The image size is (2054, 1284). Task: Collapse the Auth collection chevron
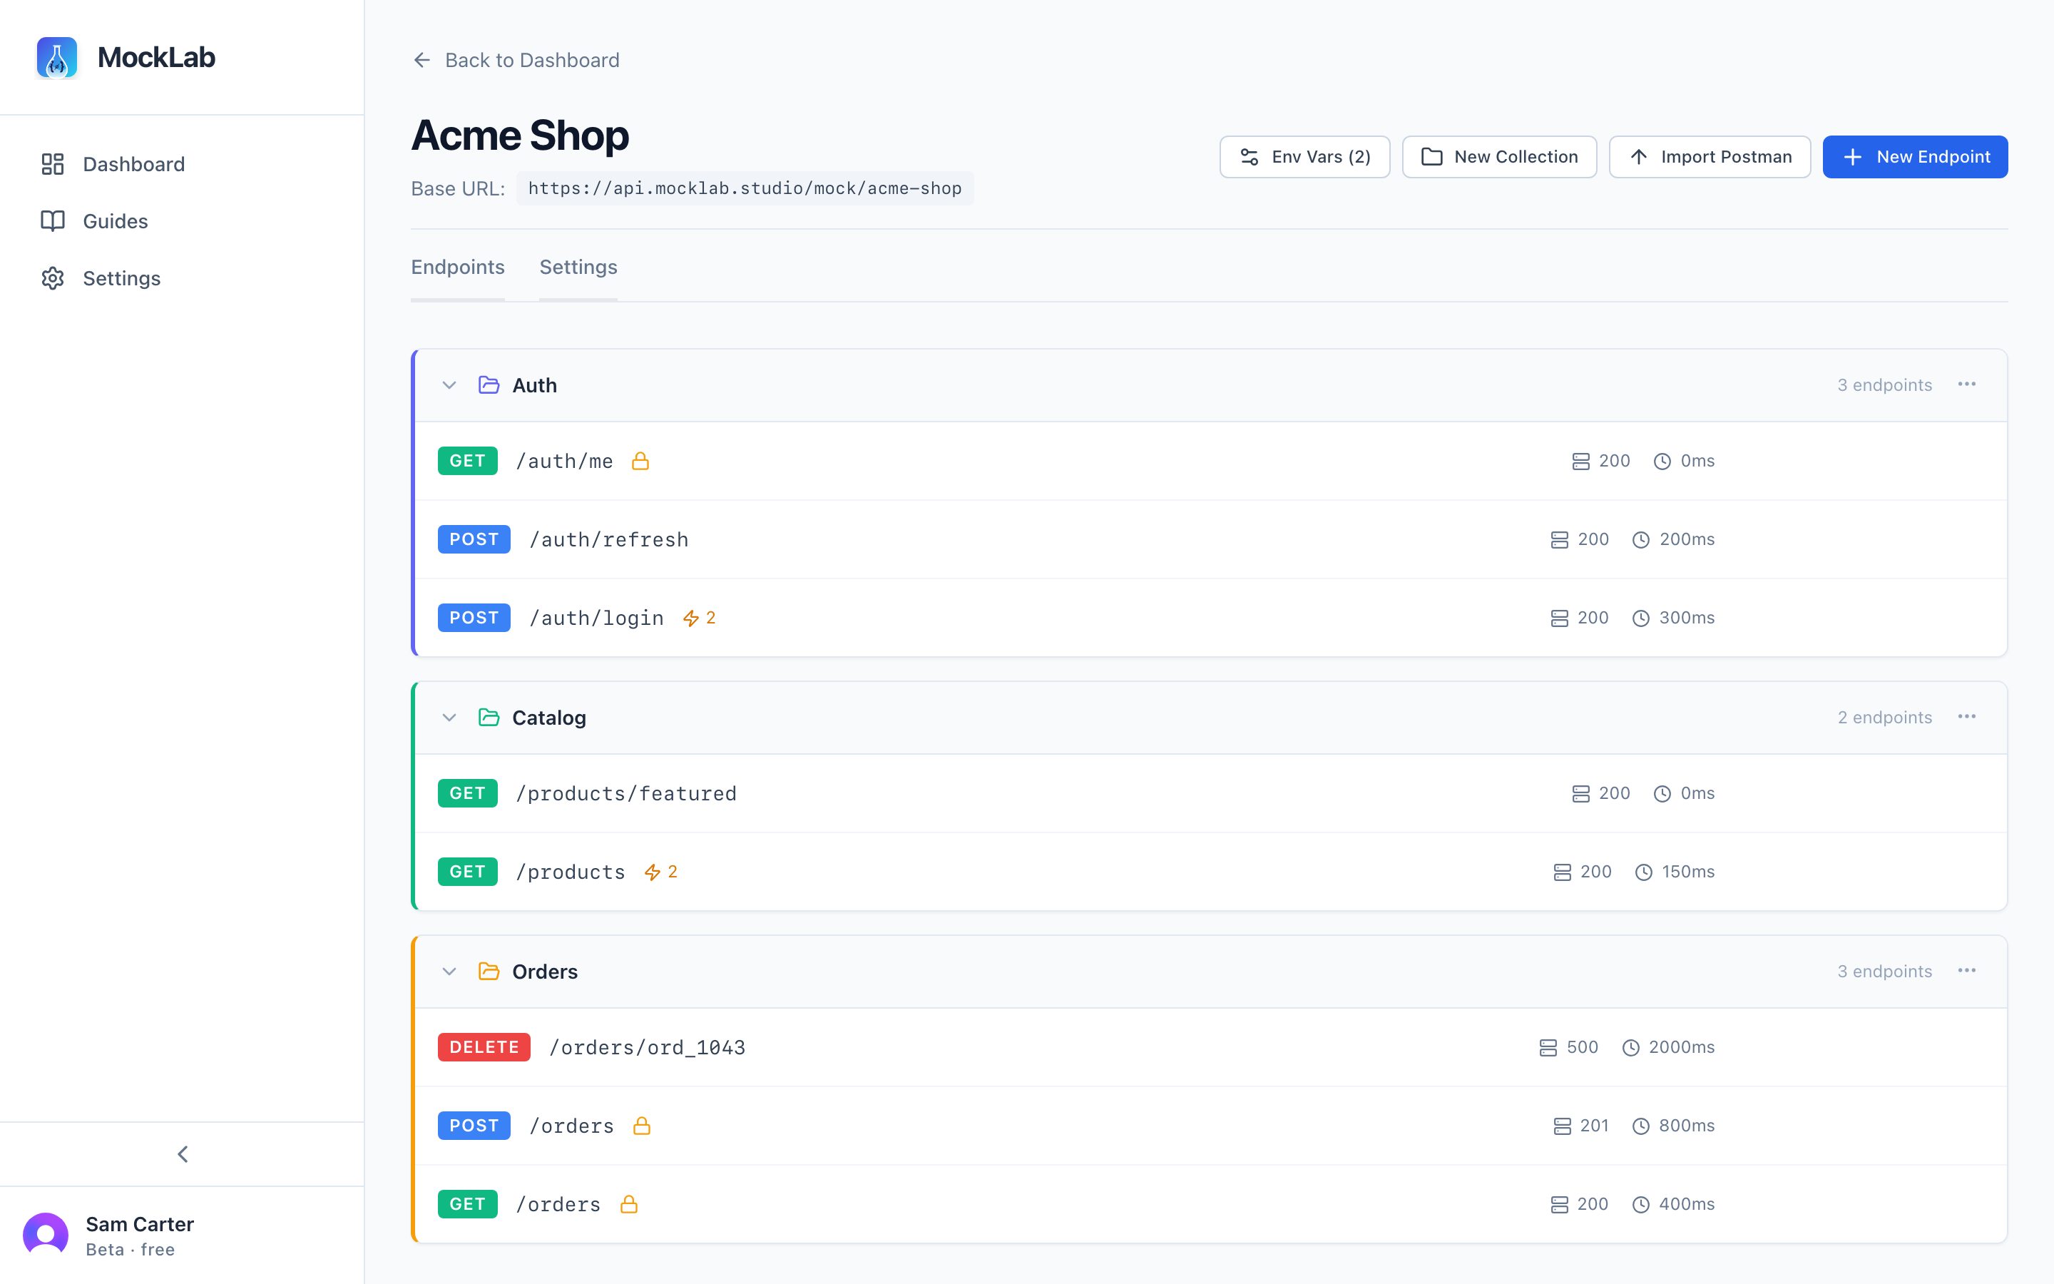point(449,384)
